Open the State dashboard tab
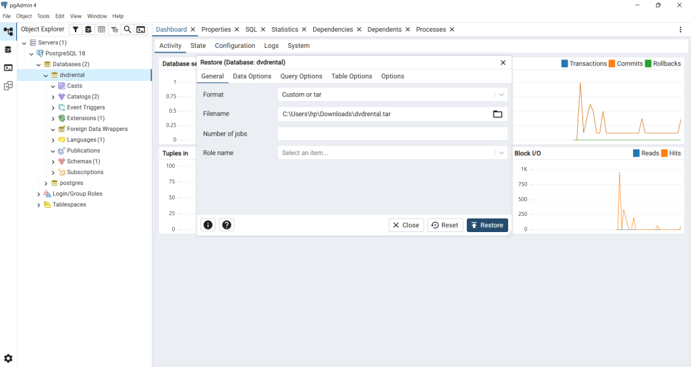The width and height of the screenshot is (691, 367). (198, 46)
